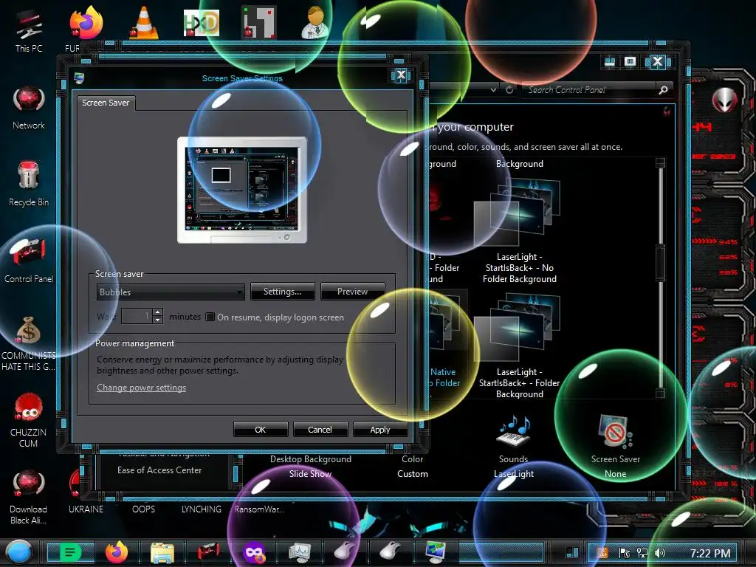Expand the address bar history dropdown arrow
This screenshot has height=567, width=756.
tap(492, 89)
